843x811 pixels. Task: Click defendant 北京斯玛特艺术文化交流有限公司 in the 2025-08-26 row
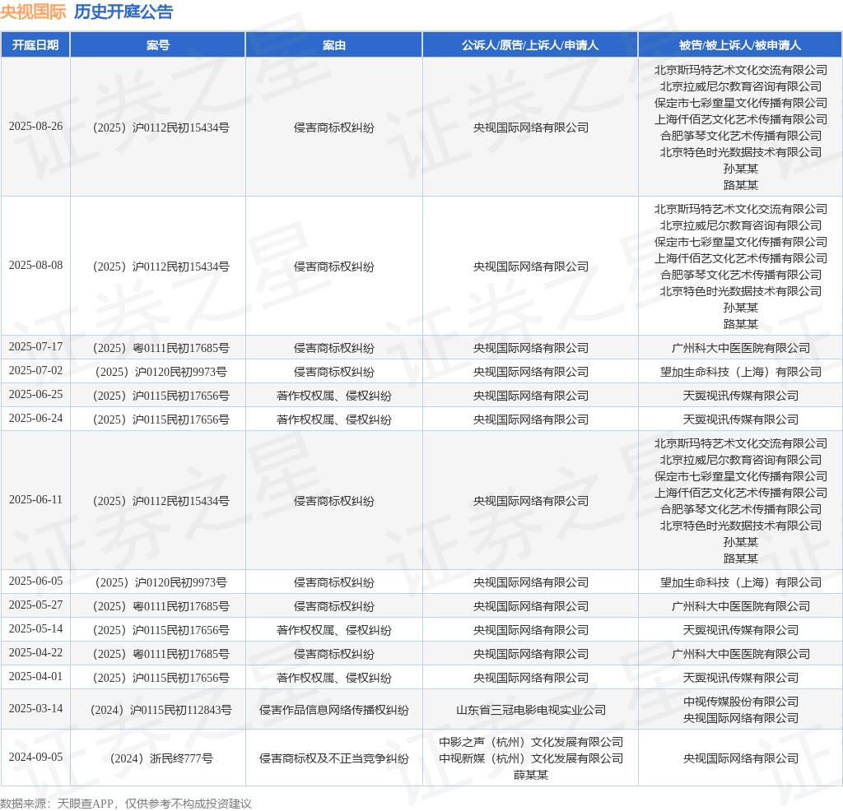(x=740, y=70)
